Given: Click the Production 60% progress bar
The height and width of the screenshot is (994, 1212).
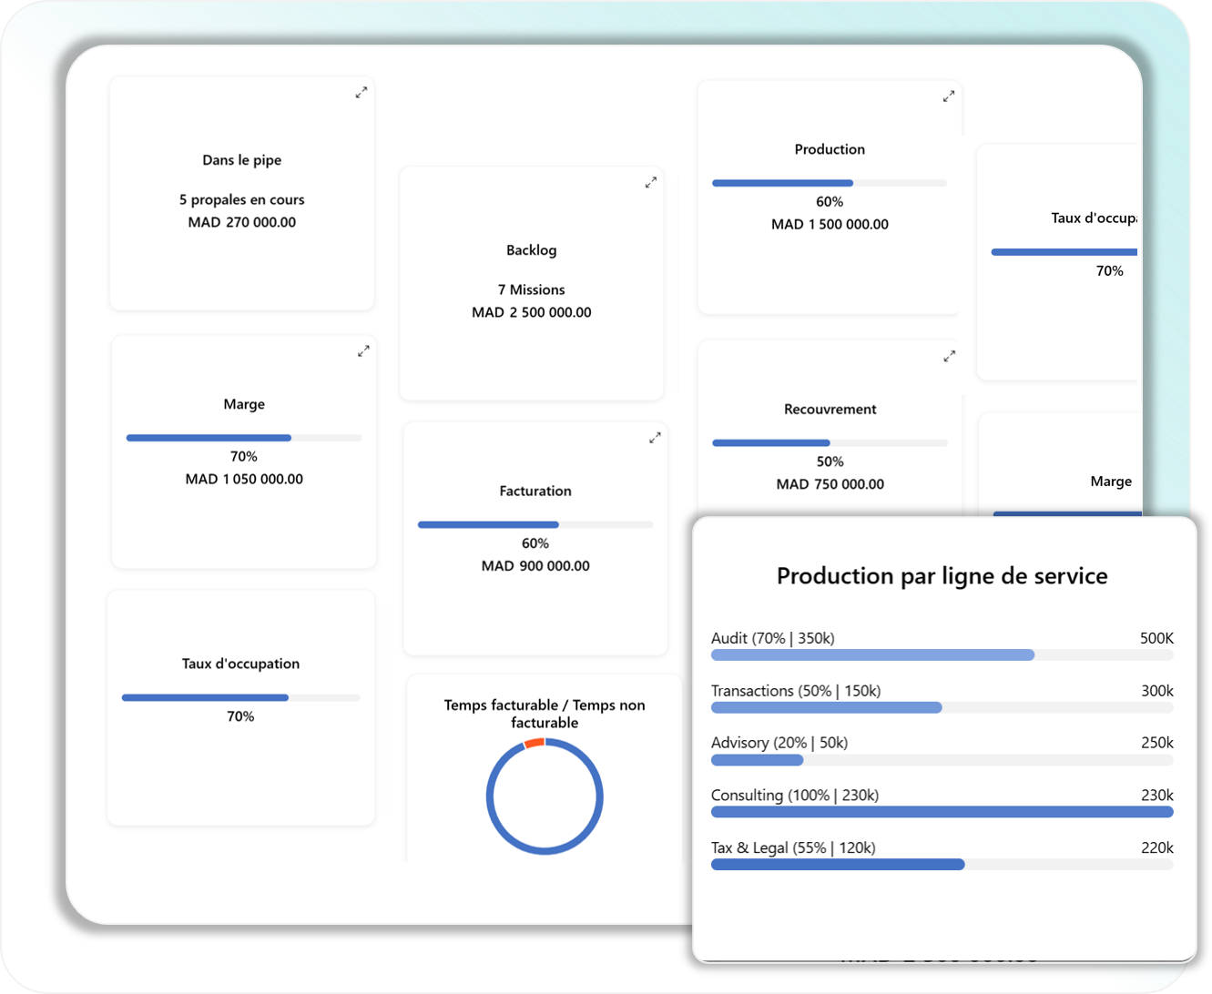Looking at the screenshot, I should (829, 183).
